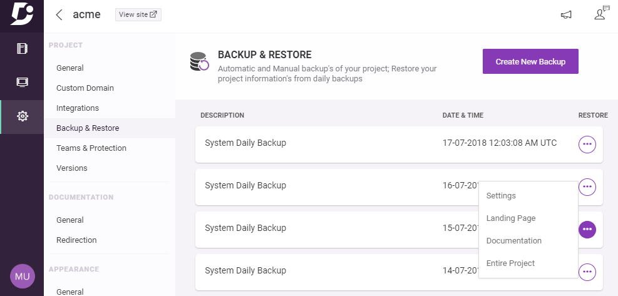Open the monitor icon in left sidebar
The height and width of the screenshot is (296, 618).
[22, 82]
